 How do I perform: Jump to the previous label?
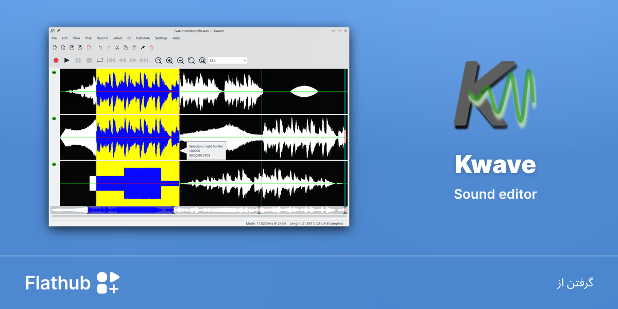[x=111, y=60]
